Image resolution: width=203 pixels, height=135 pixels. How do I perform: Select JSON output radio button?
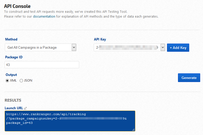[x=21, y=80]
